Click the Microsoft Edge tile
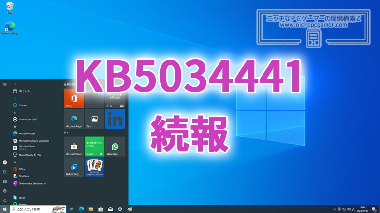Screen dimensions: 380x213 74,119
